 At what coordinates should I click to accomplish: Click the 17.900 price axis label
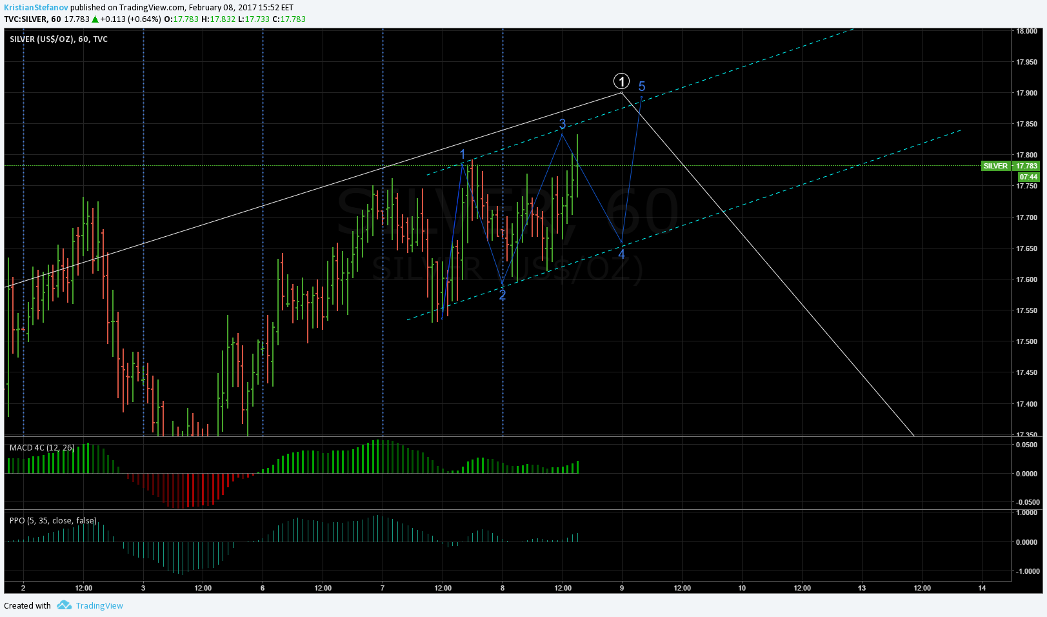1026,93
